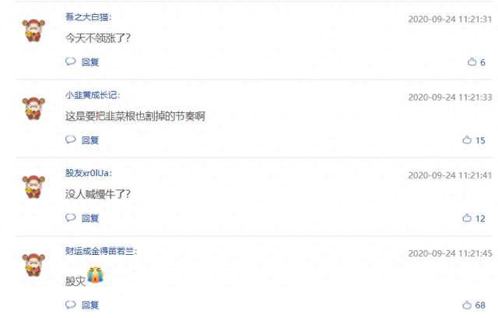Click avatar of 吾之大白猫

click(x=33, y=30)
